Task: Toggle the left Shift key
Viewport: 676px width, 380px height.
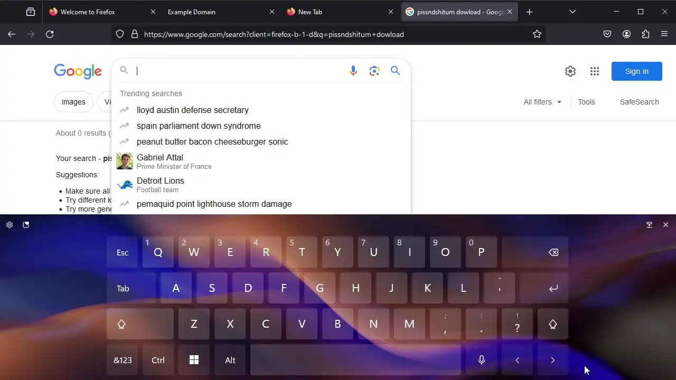Action: point(140,324)
